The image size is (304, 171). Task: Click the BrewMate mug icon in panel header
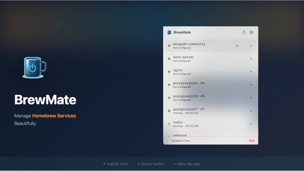[169, 32]
